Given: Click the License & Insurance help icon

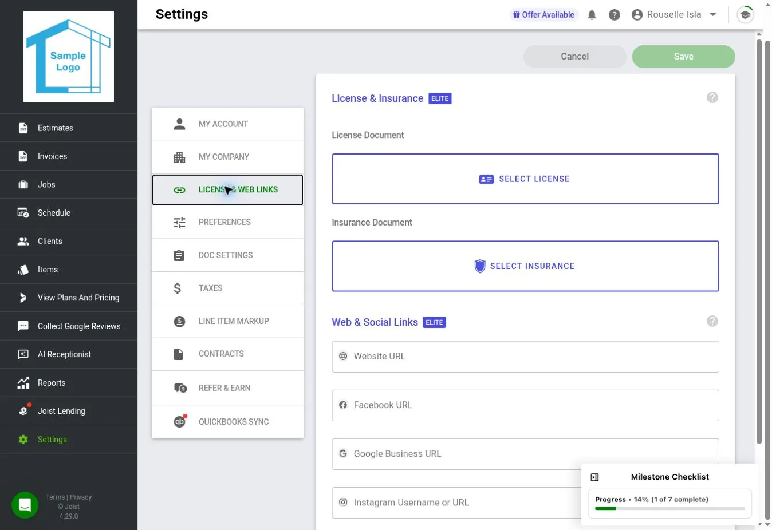Looking at the screenshot, I should [x=712, y=97].
